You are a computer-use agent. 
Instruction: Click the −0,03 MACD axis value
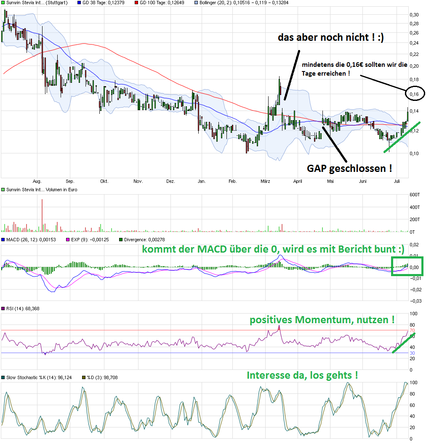(x=416, y=301)
